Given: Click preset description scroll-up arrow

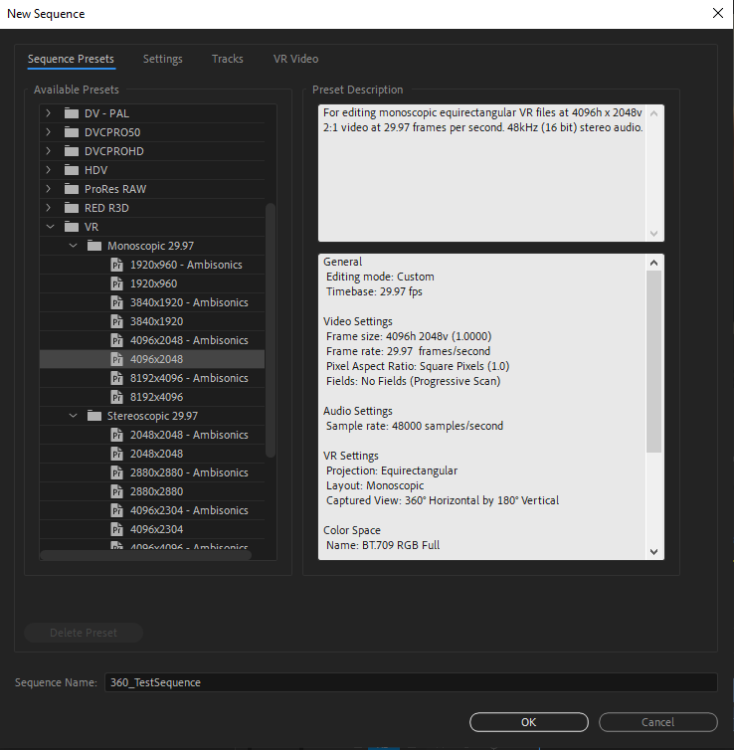Looking at the screenshot, I should [653, 113].
